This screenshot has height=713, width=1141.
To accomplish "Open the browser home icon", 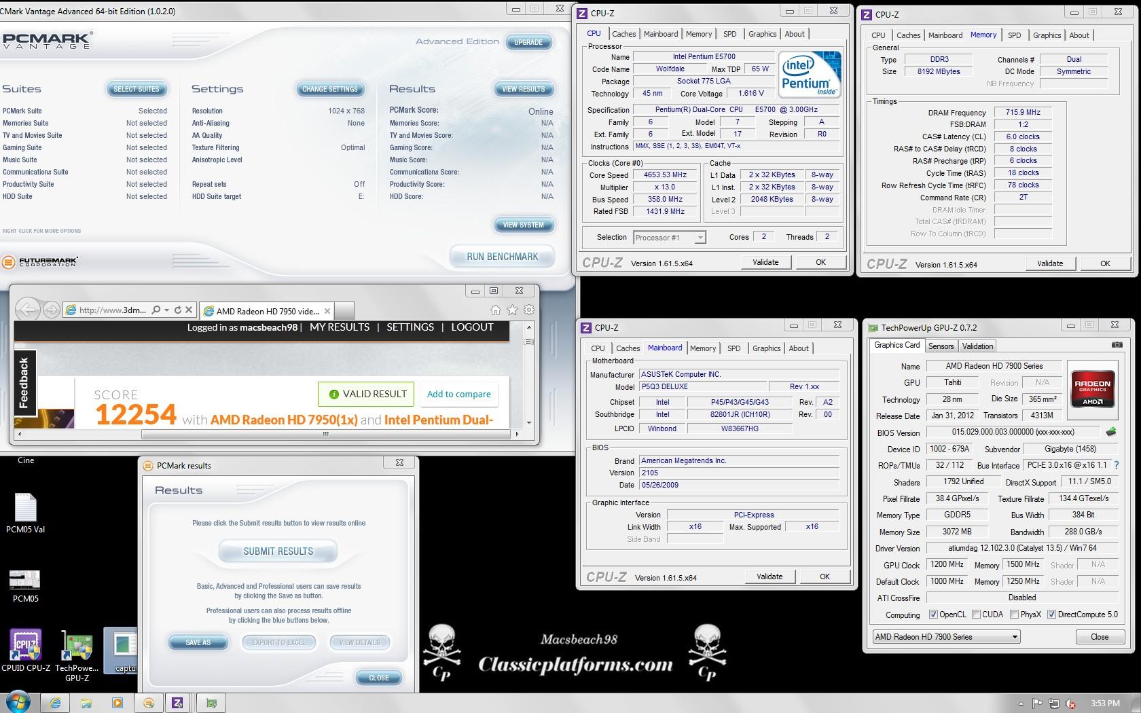I will (496, 310).
